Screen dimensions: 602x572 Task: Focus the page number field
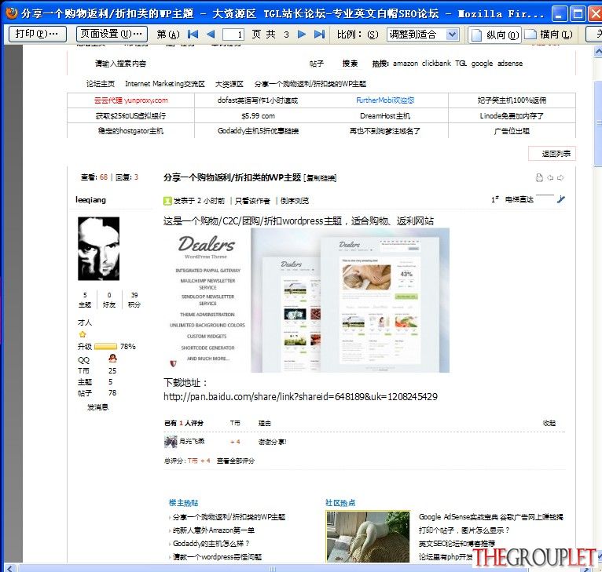point(233,35)
